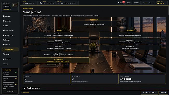Image resolution: width=169 pixels, height=95 pixels.
Task: Click the Truck Market icon
Action: 4,30
